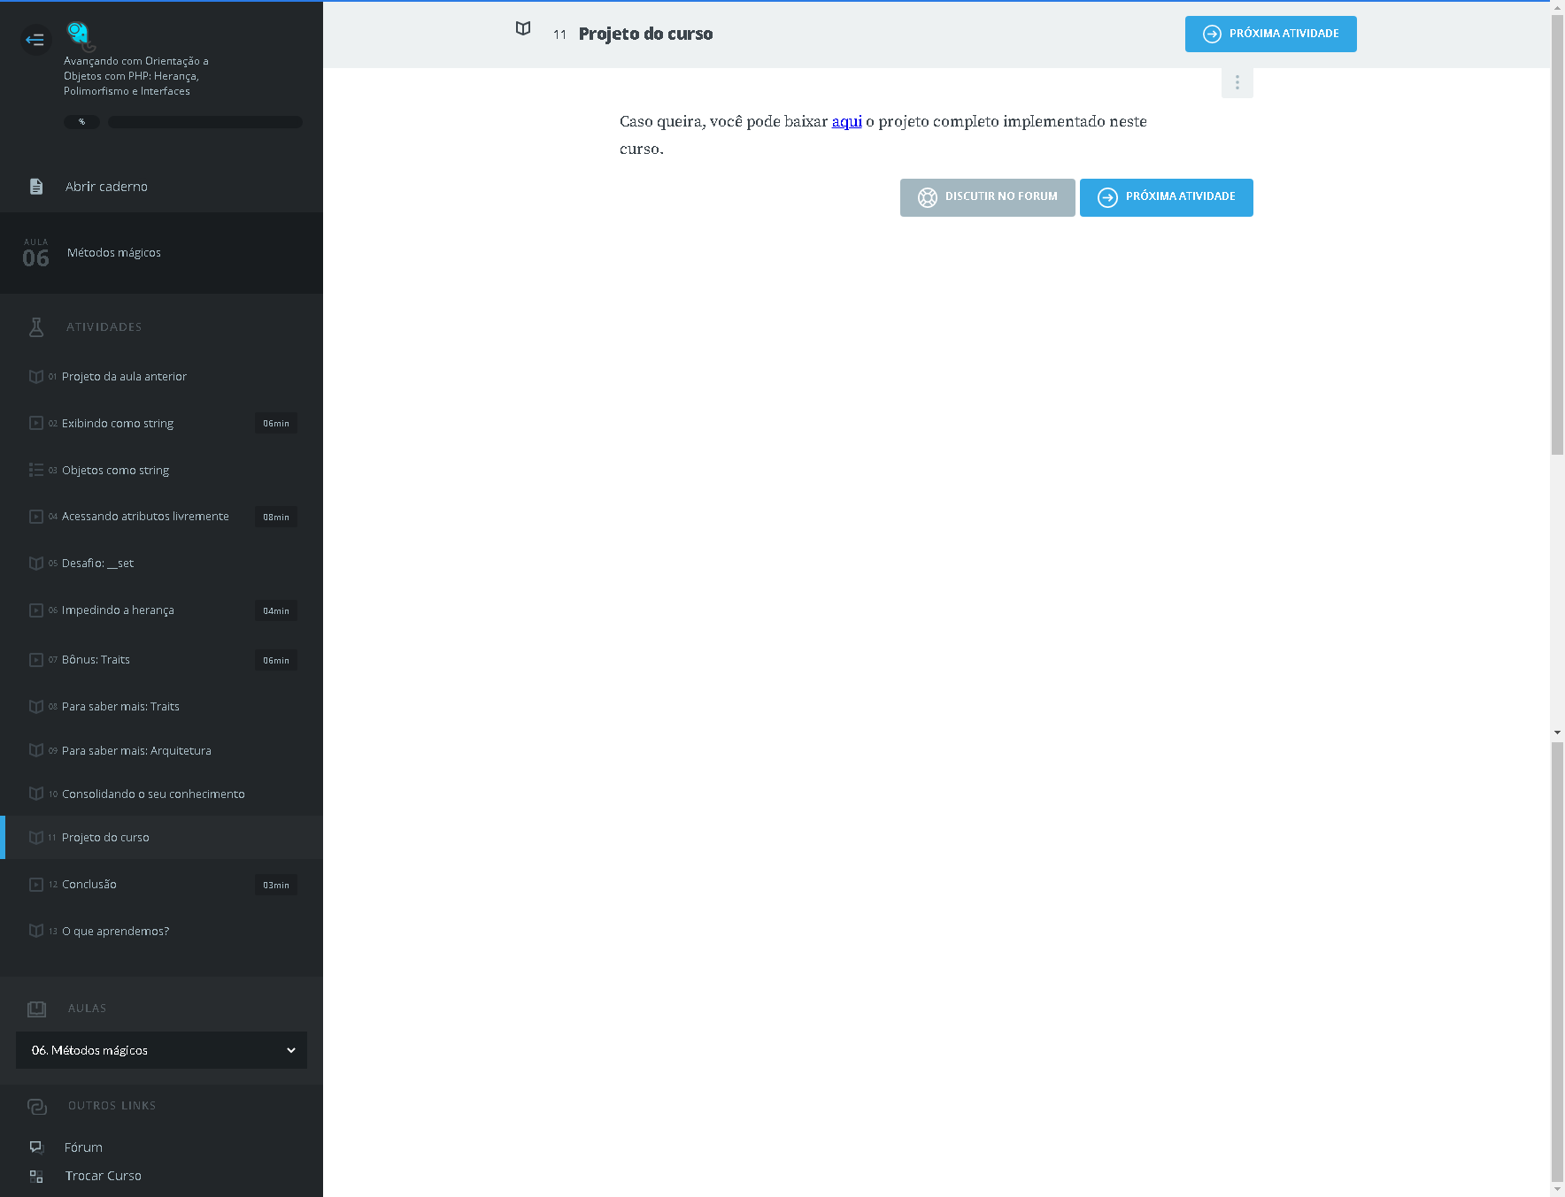This screenshot has height=1197, width=1565.
Task: Open Acessando atributos livremente lesson
Action: 145,517
